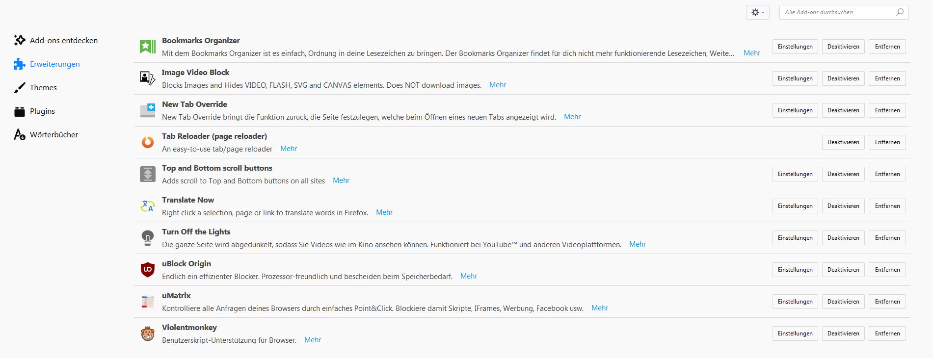933x358 pixels.
Task: Open the gear tools dropdown menu
Action: (757, 12)
